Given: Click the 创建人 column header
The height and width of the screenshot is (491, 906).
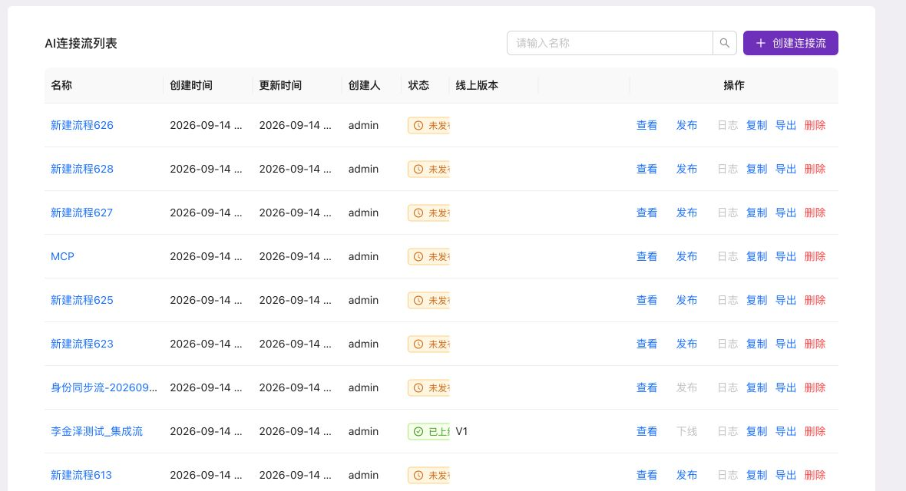Looking at the screenshot, I should (x=364, y=85).
